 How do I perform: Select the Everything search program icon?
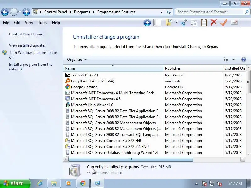point(67,81)
